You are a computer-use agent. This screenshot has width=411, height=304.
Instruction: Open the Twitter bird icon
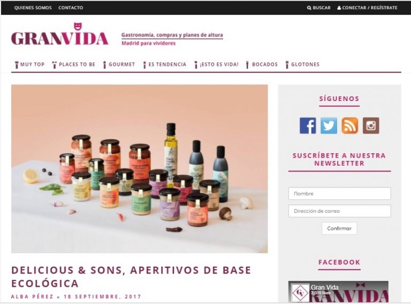coord(329,126)
